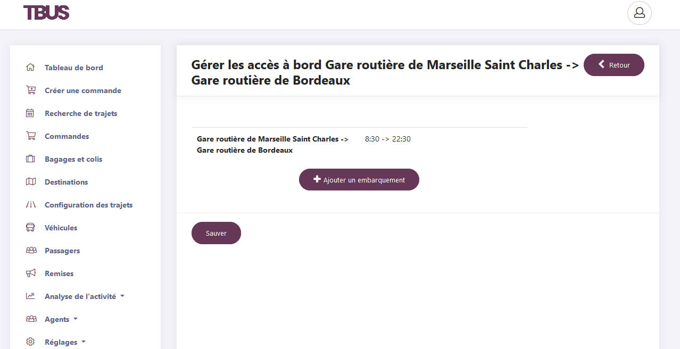Viewport: 680px width, 349px height.
Task: Open the Commandes menu item
Action: point(67,136)
